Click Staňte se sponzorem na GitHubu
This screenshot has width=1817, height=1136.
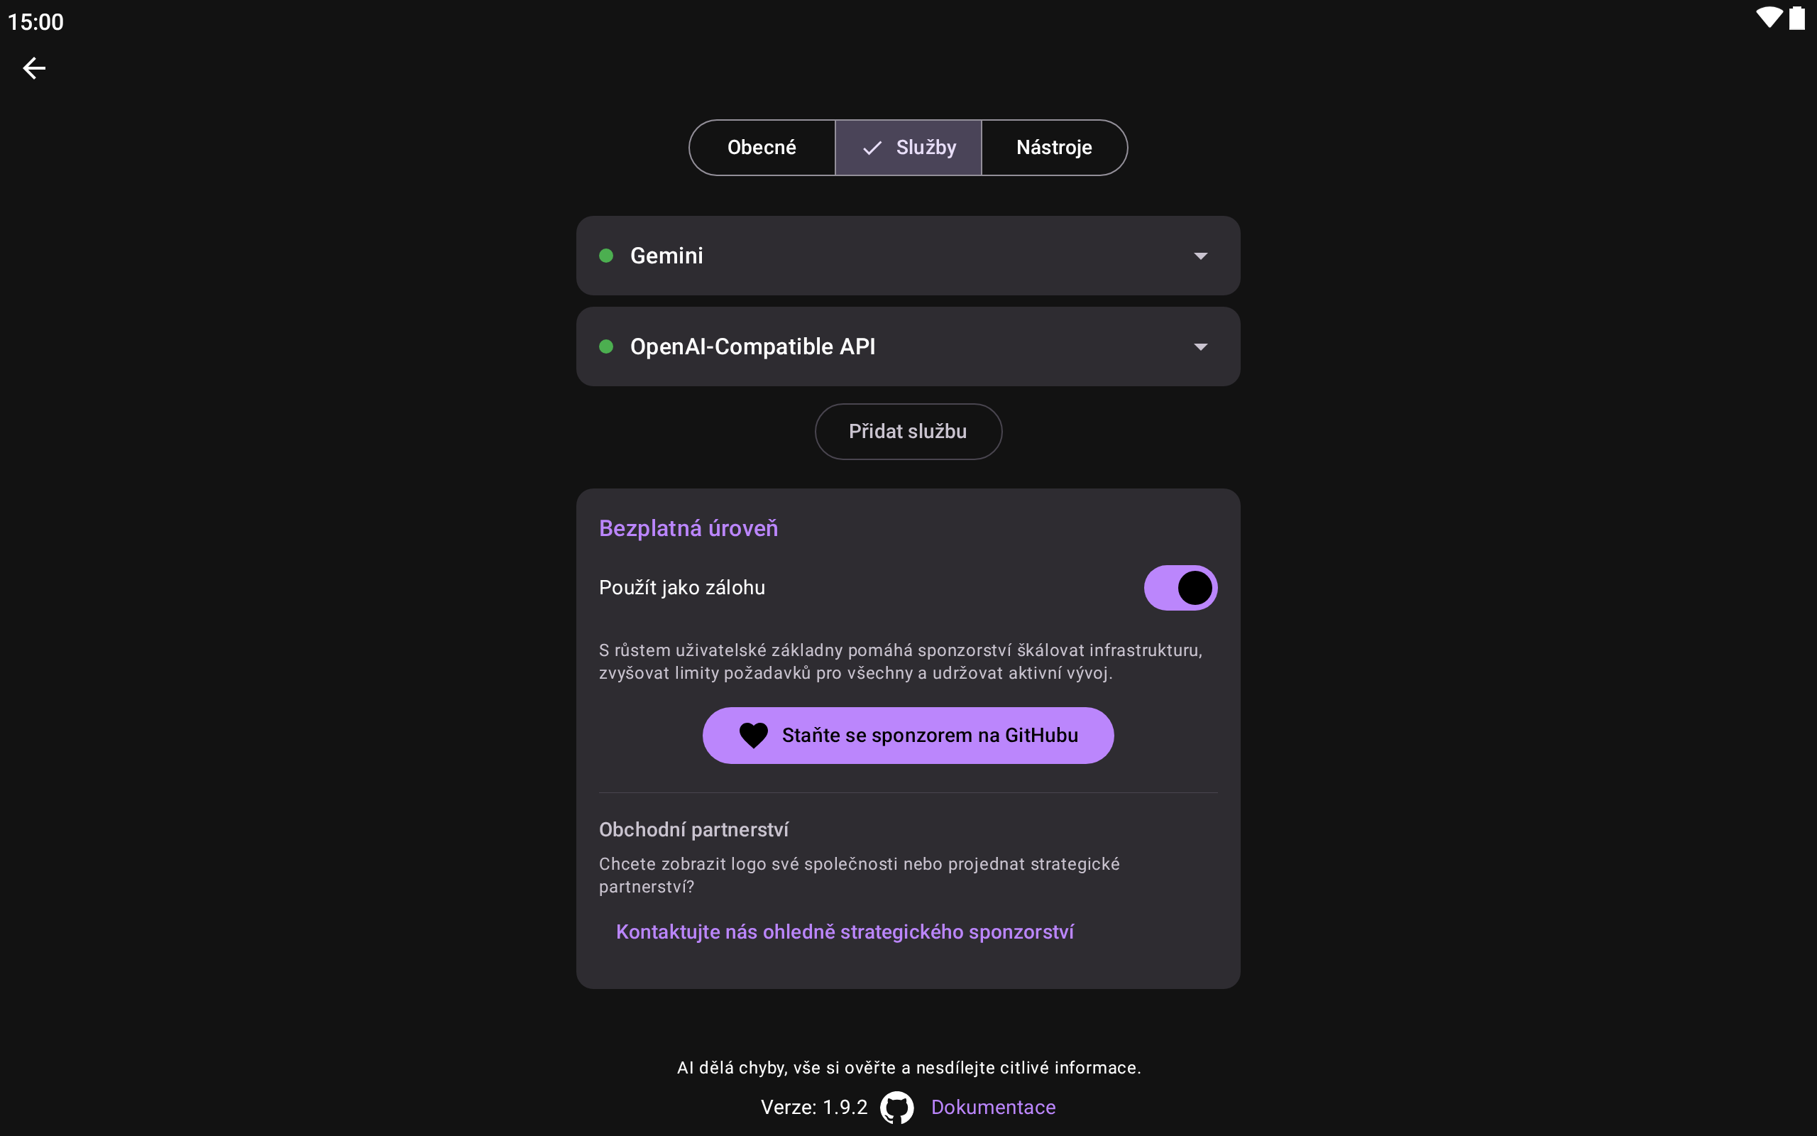(x=930, y=735)
